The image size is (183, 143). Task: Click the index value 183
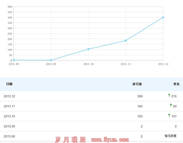(x=140, y=106)
